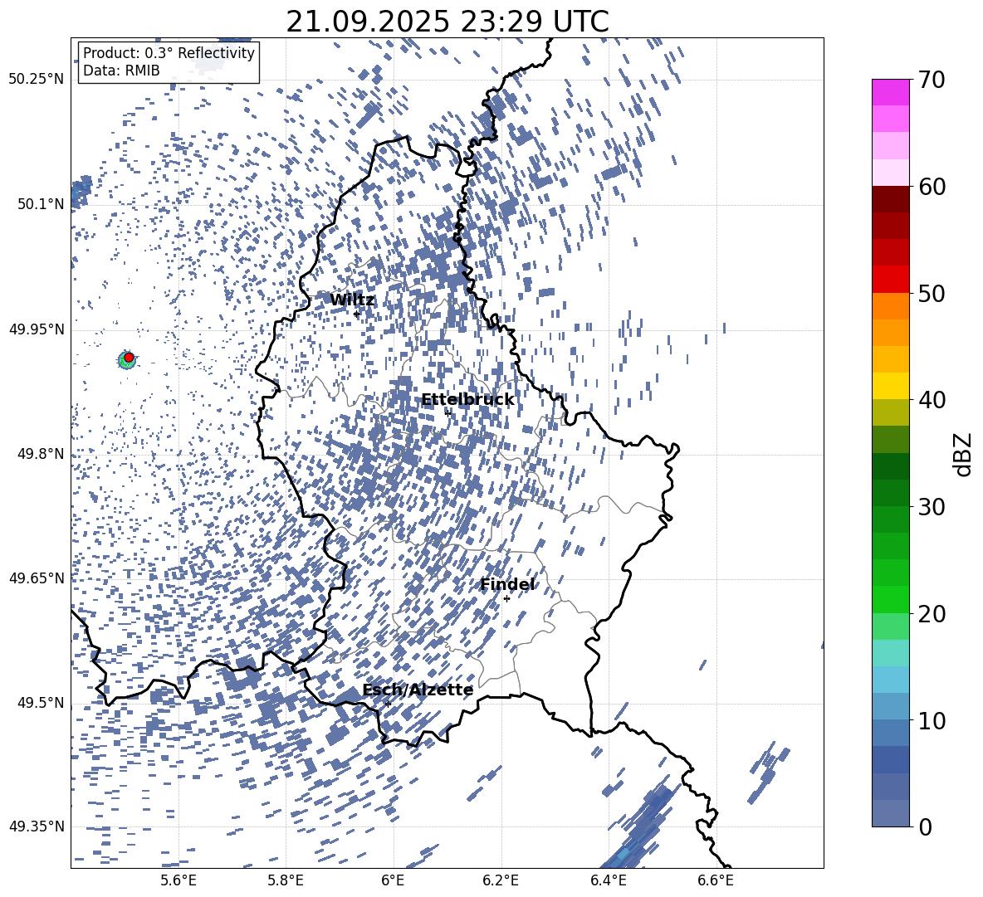Screen dimensions: 983x897
Task: Click the colorbar tick label 0
Action: pyautogui.click(x=925, y=826)
